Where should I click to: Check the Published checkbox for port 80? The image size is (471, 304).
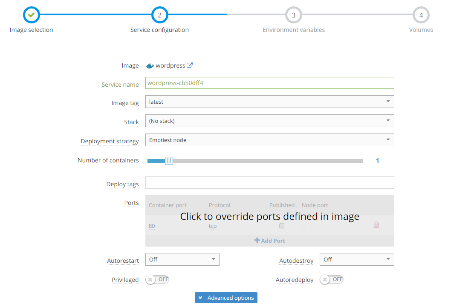(x=282, y=226)
